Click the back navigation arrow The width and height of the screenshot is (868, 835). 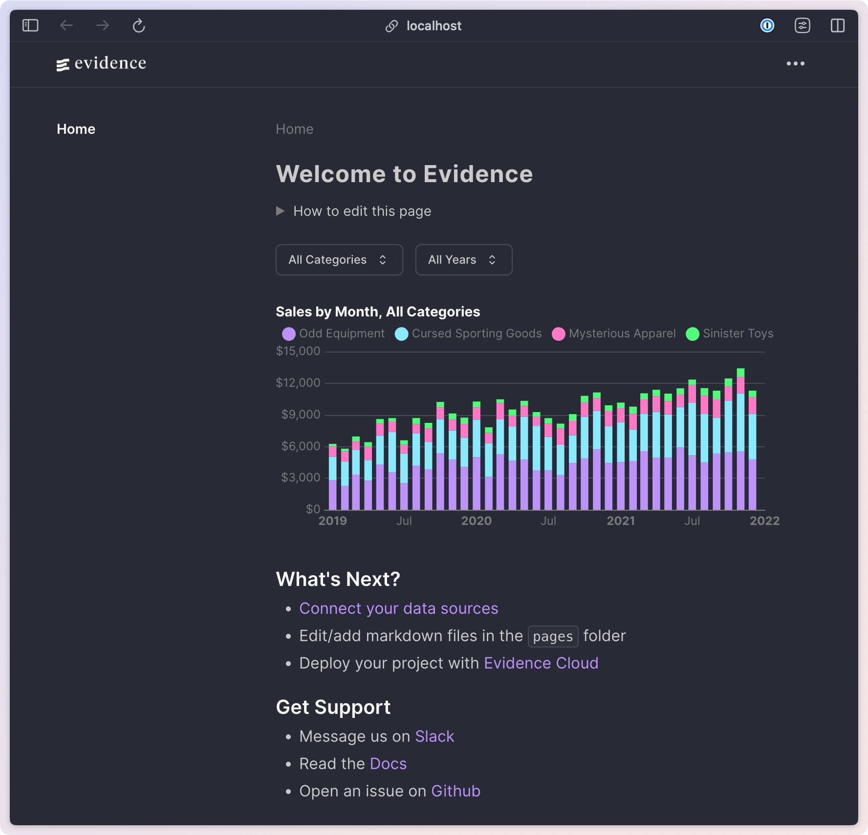pyautogui.click(x=66, y=25)
